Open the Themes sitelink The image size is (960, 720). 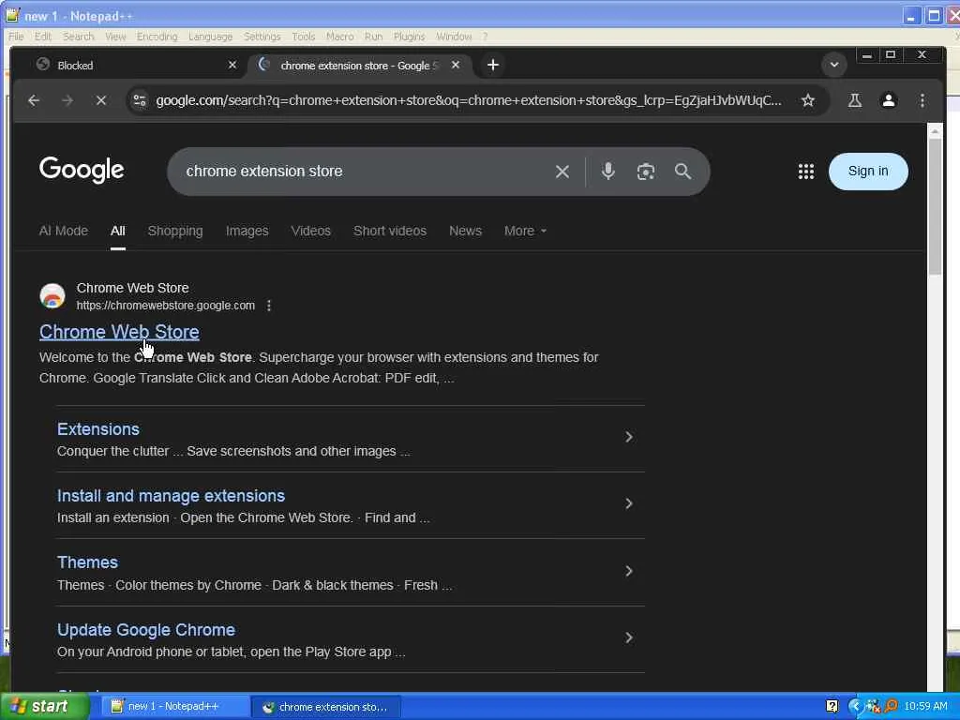click(x=87, y=562)
